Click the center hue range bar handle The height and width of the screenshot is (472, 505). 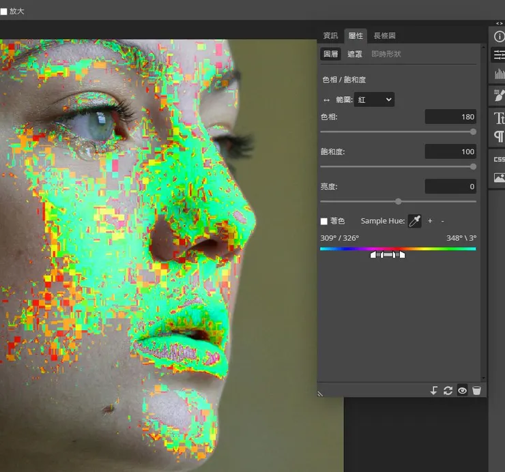coord(388,255)
